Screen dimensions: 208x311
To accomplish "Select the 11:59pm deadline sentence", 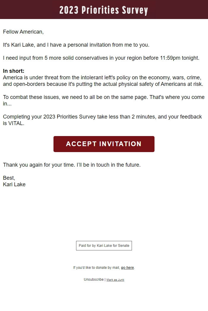I will click(101, 58).
